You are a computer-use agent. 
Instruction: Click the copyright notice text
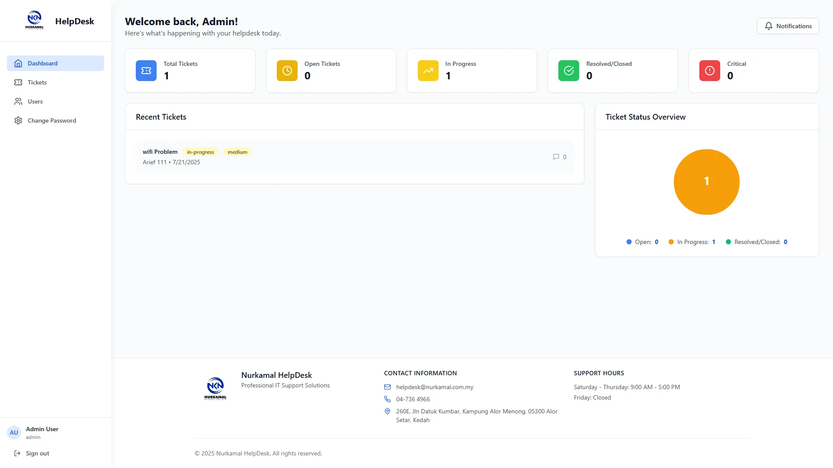point(258,453)
